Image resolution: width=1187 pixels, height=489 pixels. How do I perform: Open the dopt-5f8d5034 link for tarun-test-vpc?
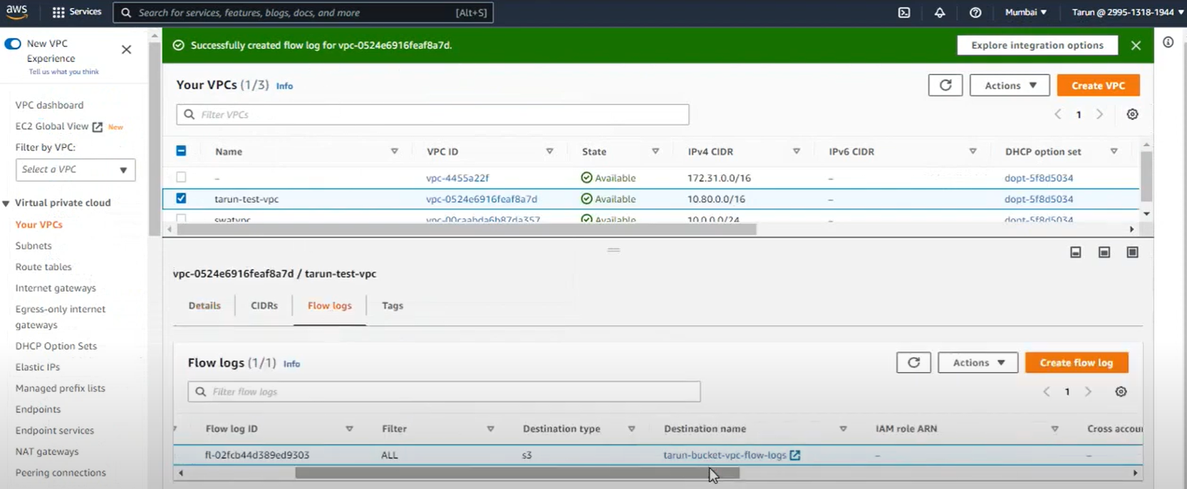(x=1039, y=199)
